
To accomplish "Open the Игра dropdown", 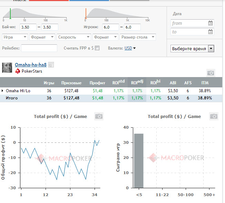I will tap(15, 37).
